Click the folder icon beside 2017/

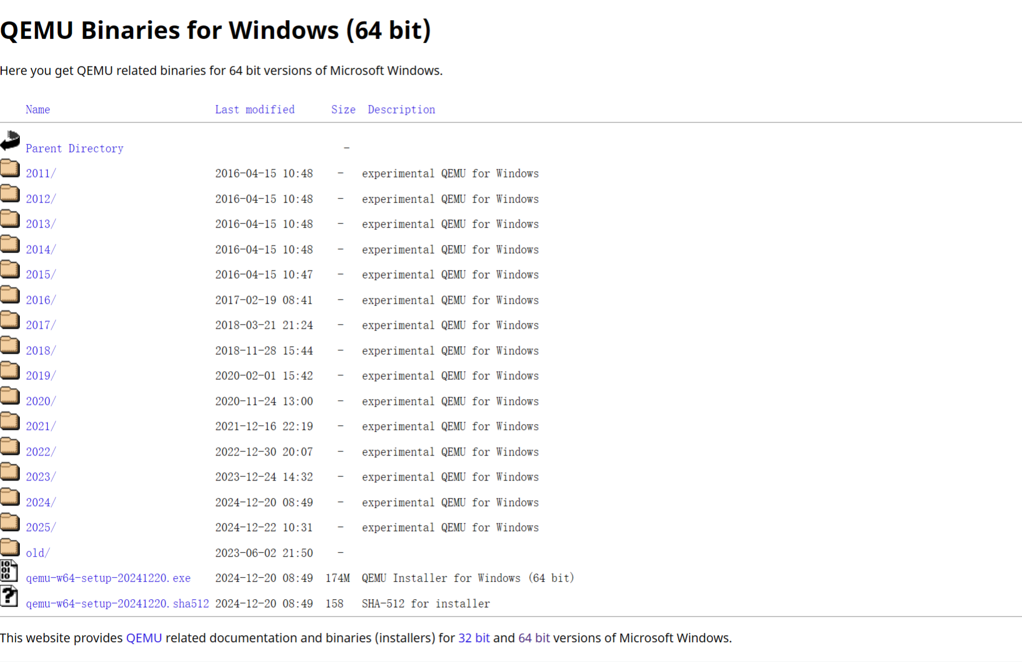(x=10, y=320)
